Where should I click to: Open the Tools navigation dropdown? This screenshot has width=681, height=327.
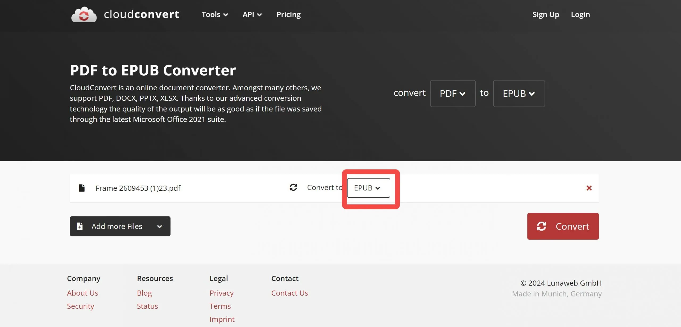click(214, 15)
